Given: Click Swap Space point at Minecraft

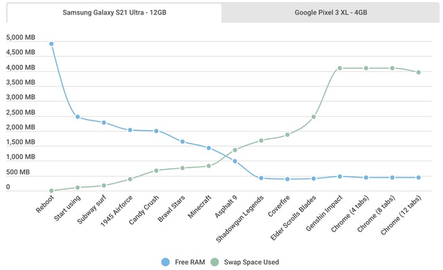Looking at the screenshot, I should [209, 166].
